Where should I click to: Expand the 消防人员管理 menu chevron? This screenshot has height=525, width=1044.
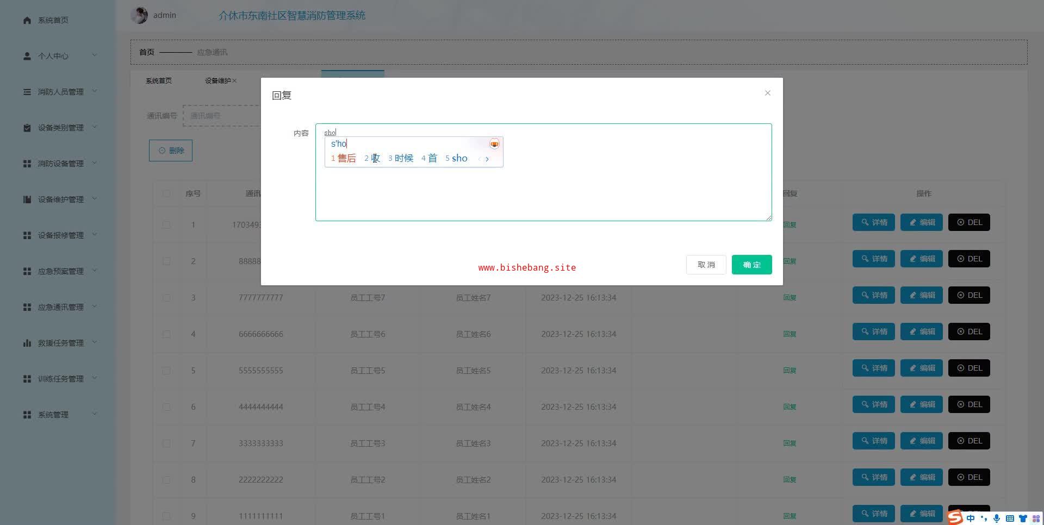click(95, 91)
